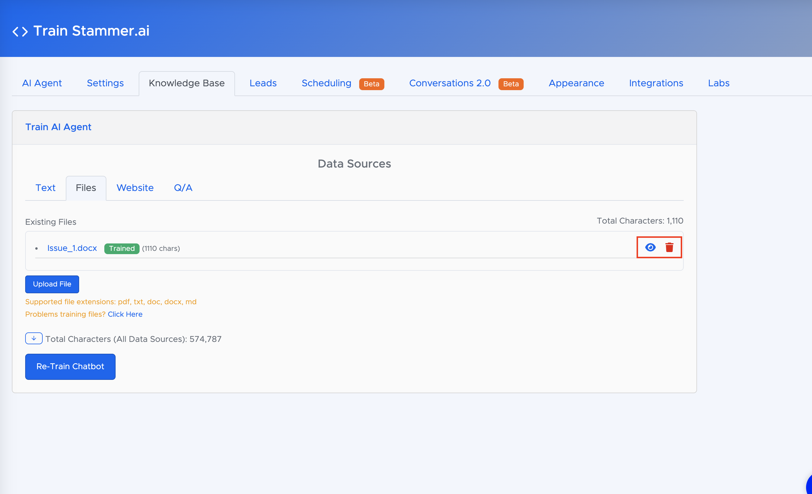The width and height of the screenshot is (812, 494).
Task: Switch to the Settings tab
Action: point(105,83)
